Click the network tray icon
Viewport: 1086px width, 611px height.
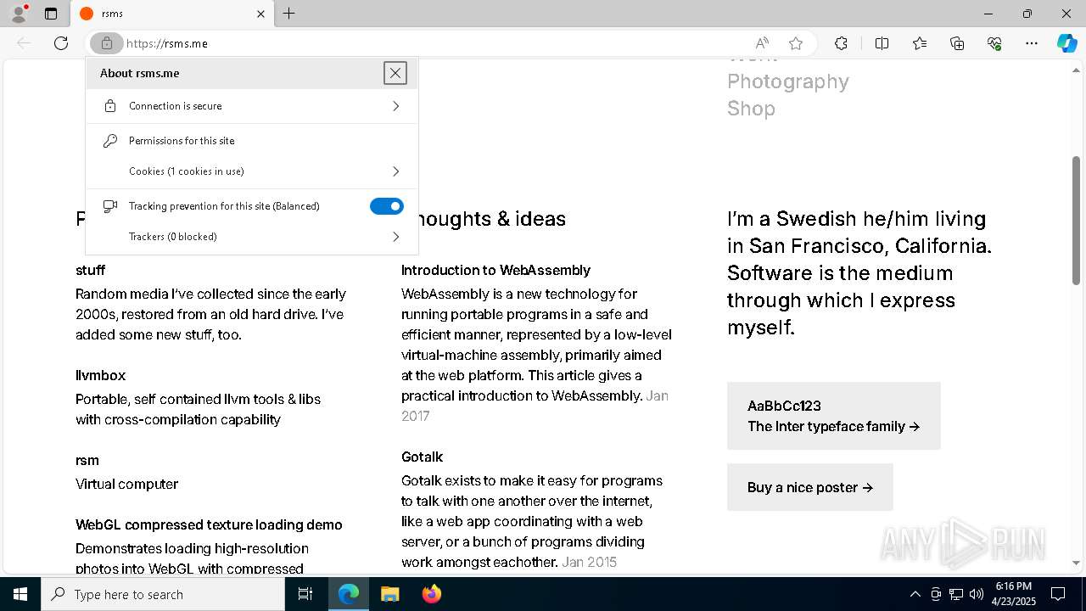pyautogui.click(x=956, y=594)
